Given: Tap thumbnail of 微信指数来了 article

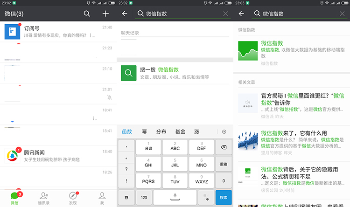Looking at the screenshot, I should (x=248, y=140).
